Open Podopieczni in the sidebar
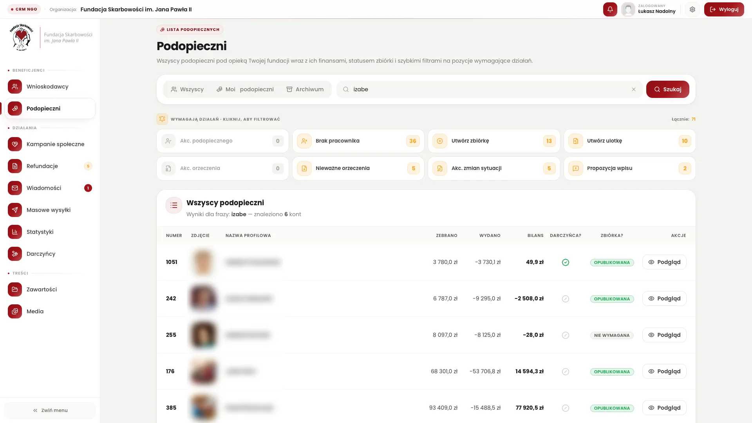This screenshot has width=752, height=423. [x=50, y=108]
